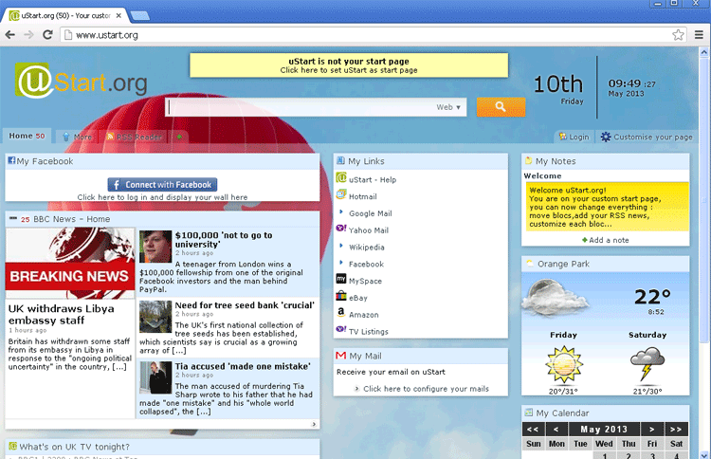Viewport: 711px width, 459px height.
Task: Click the RSS Reader feed icon
Action: coord(110,136)
